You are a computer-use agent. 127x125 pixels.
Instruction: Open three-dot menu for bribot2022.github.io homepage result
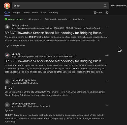point(107,82)
